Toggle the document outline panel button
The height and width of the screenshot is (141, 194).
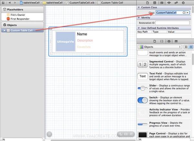49,134
